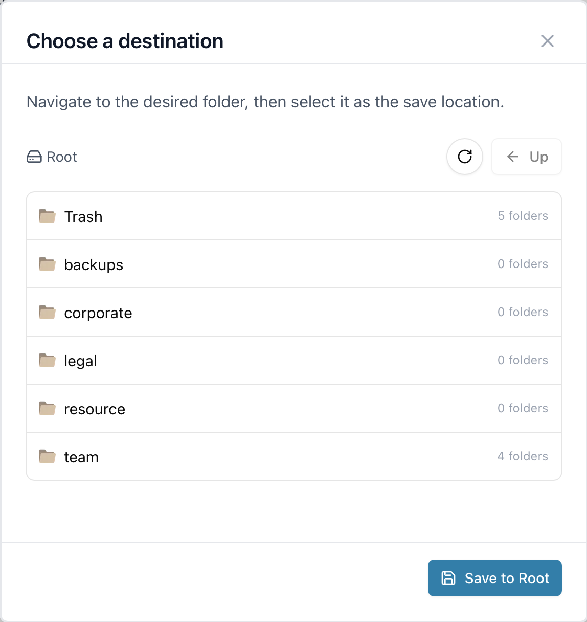Close the Choose a destination dialog
This screenshot has height=622, width=587.
point(548,41)
